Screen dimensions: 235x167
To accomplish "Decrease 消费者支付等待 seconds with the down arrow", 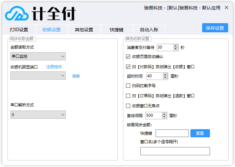I will click(x=176, y=49).
